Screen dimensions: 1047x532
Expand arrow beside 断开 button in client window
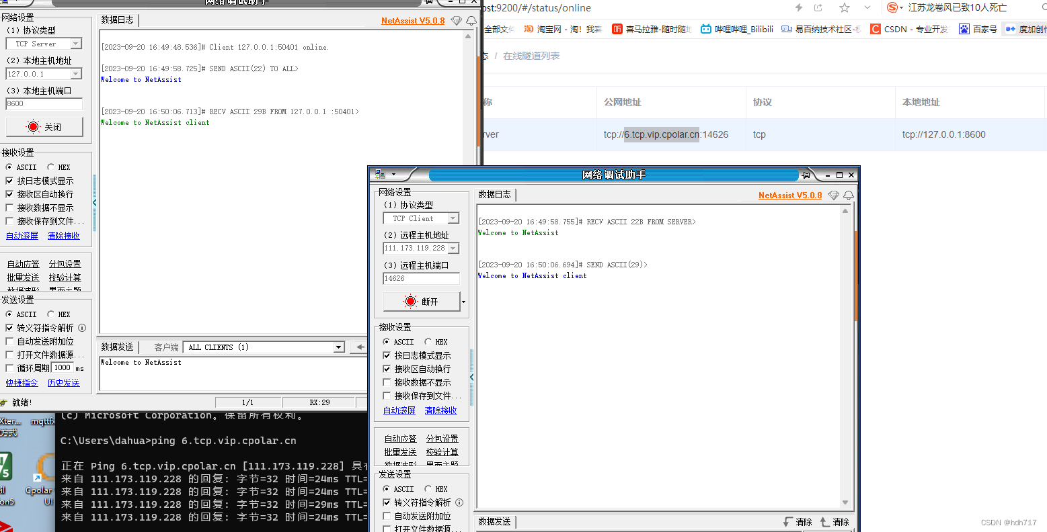click(463, 302)
